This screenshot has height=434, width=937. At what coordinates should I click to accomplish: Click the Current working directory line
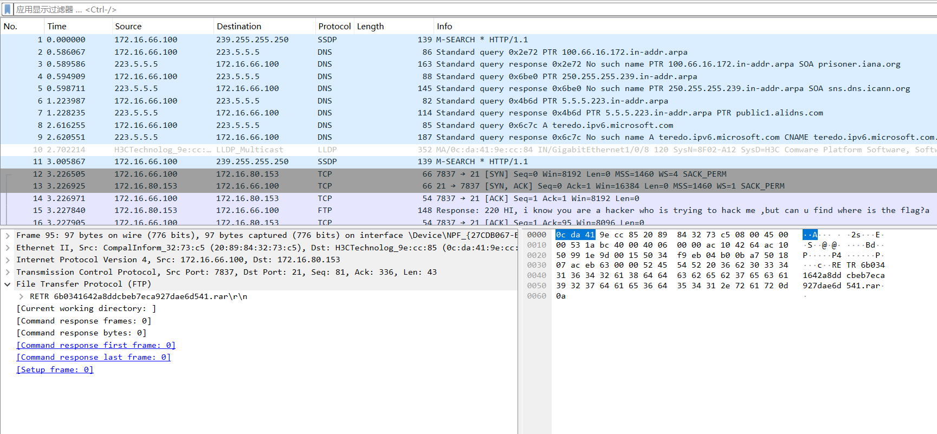[x=87, y=308]
